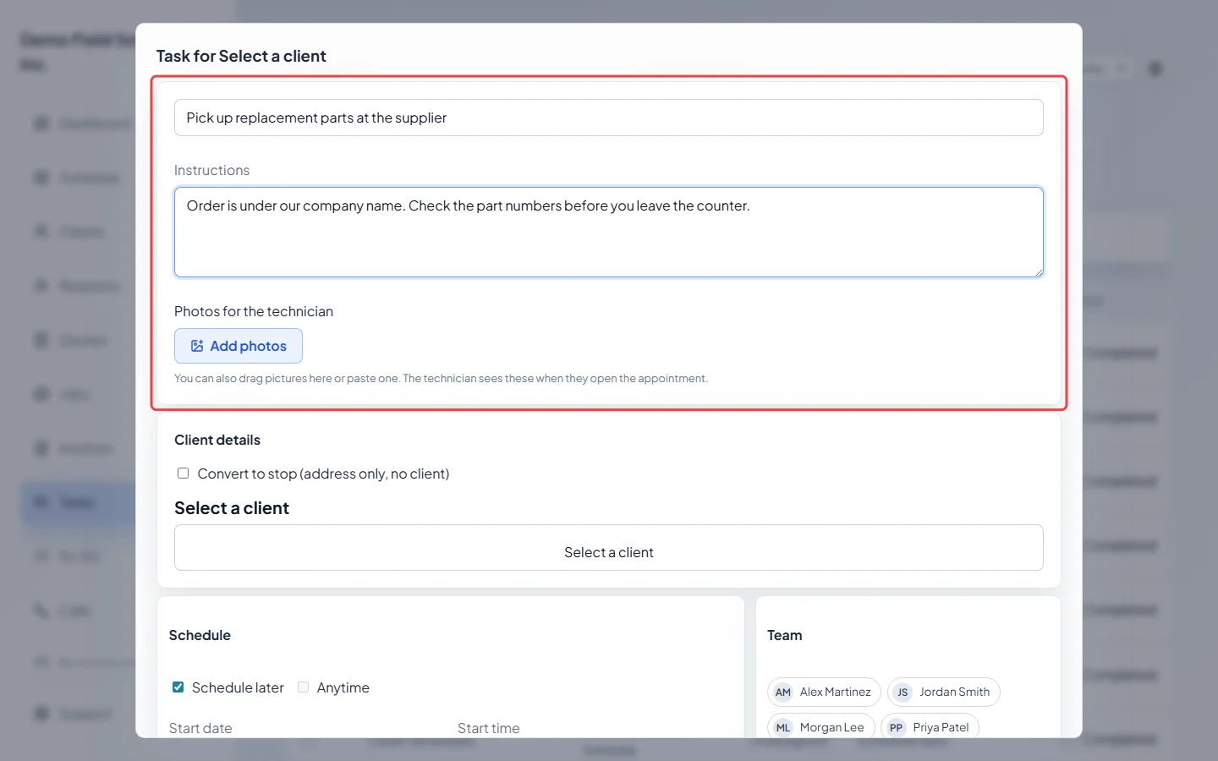Image resolution: width=1218 pixels, height=761 pixels.
Task: Click the AM avatar for Alex Martinez
Action: pos(783,692)
